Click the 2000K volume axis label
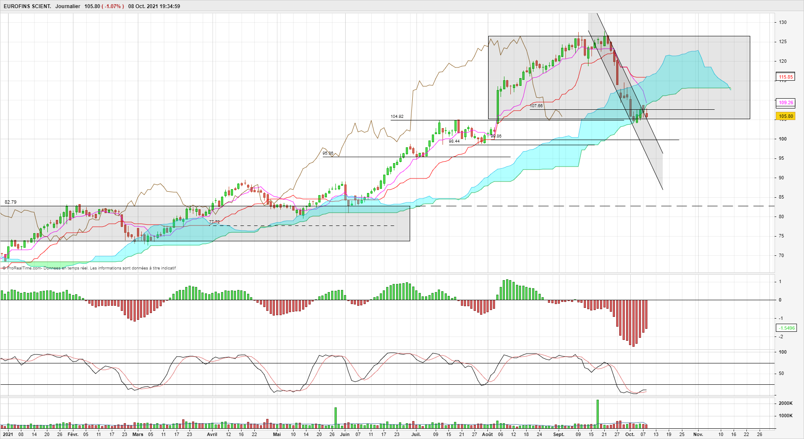Screen dimensions: 804x439 [x=786, y=403]
